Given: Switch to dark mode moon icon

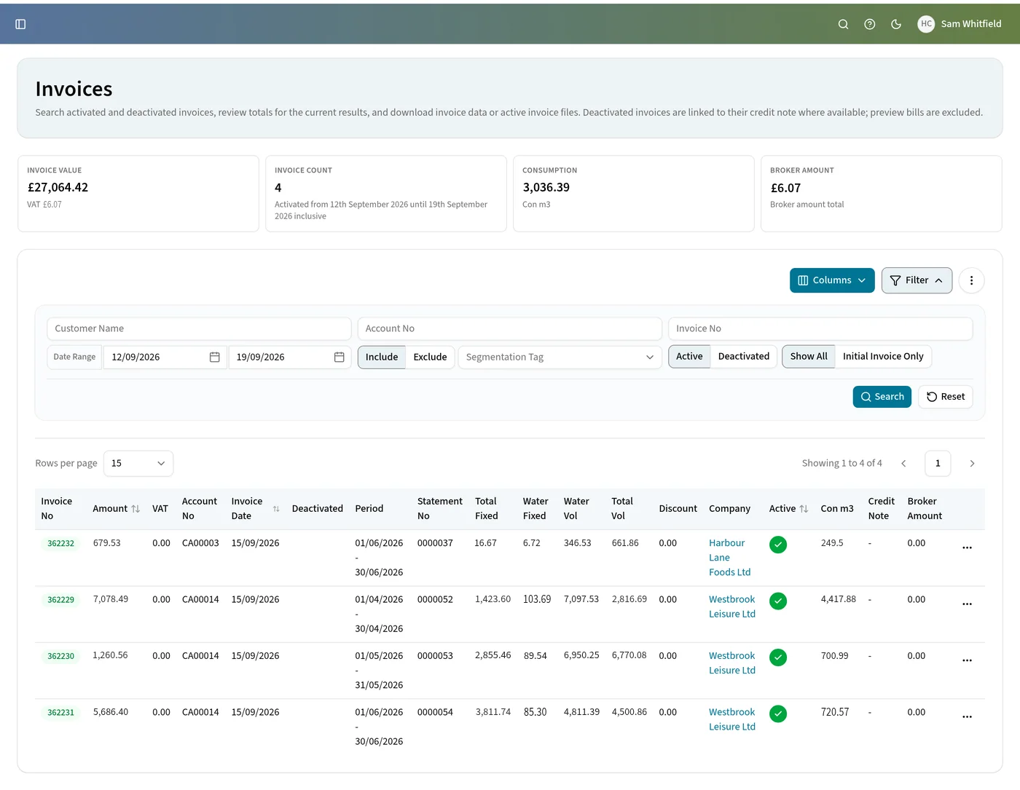Looking at the screenshot, I should [896, 24].
